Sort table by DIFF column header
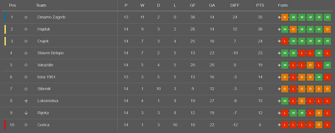Image resolution: width=335 pixels, height=133 pixels. click(235, 6)
